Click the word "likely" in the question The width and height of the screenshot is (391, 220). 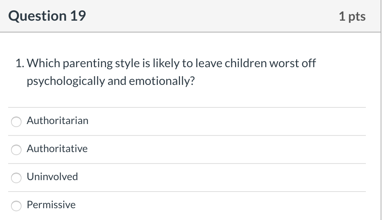[x=166, y=63]
